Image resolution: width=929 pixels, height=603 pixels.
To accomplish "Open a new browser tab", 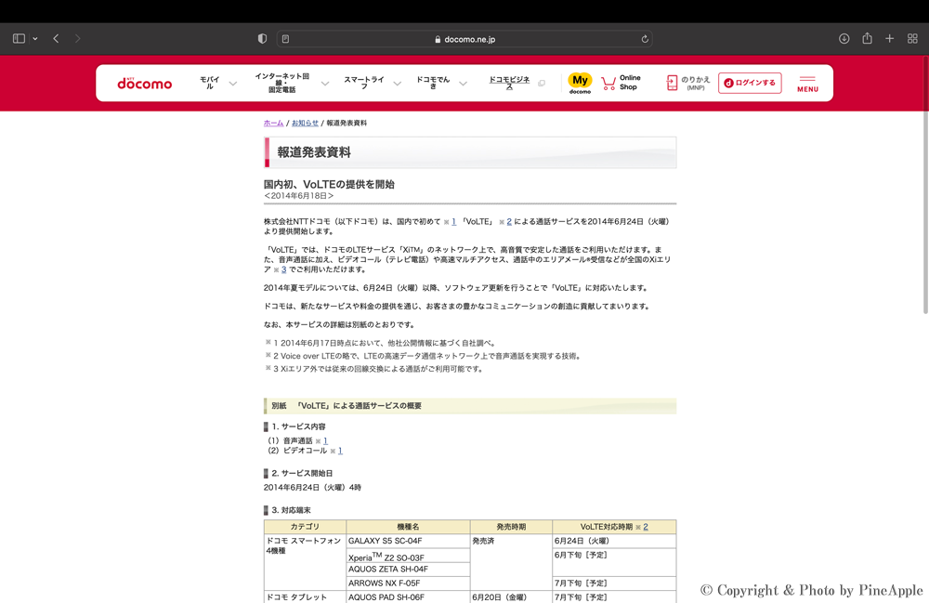I will [x=889, y=39].
